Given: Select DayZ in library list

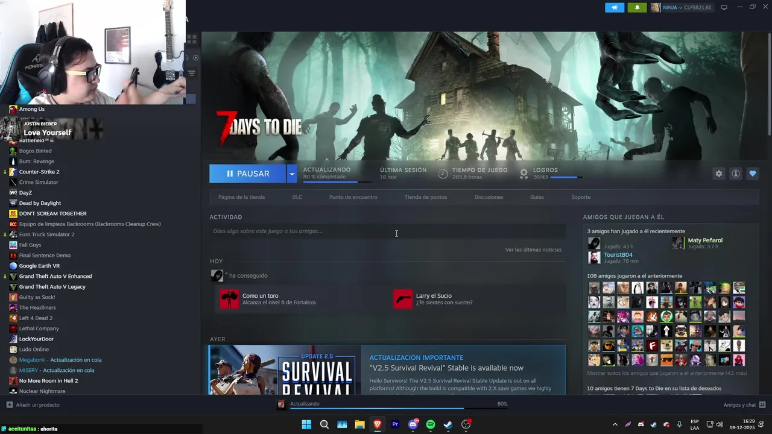Looking at the screenshot, I should (x=25, y=193).
